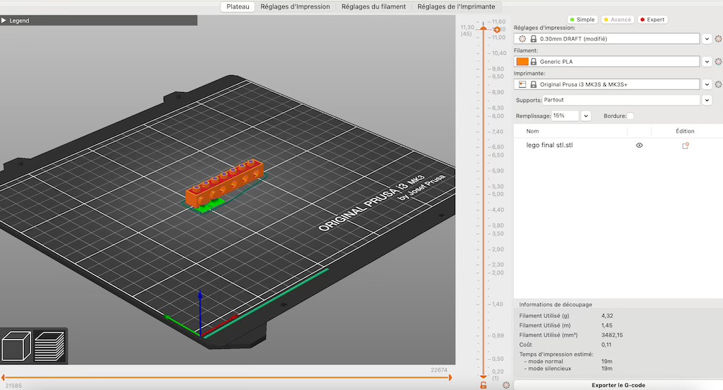Click the 'Filament Utilisé (m)' label

(544, 325)
